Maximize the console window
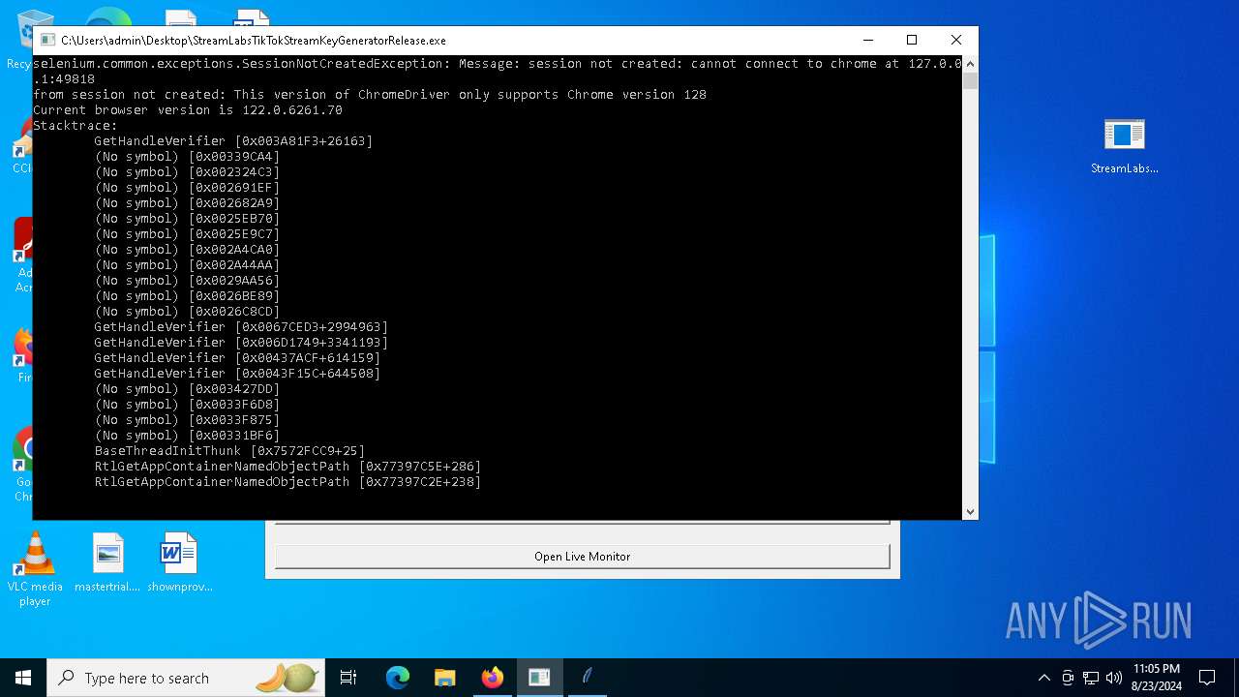The image size is (1239, 697). (912, 40)
